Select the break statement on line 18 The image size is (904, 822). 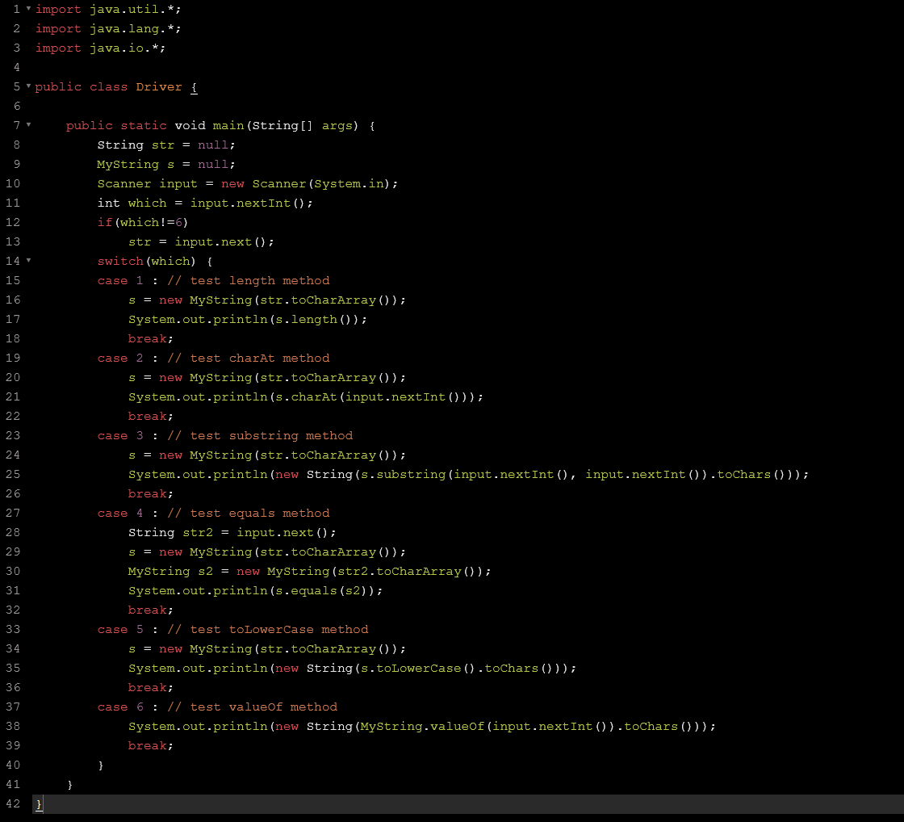(x=147, y=338)
